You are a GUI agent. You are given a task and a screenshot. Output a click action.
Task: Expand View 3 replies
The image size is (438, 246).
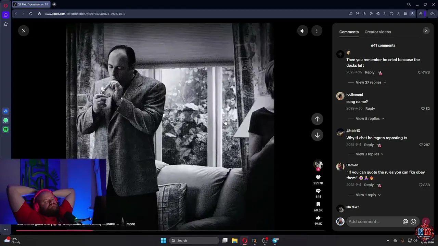370,154
